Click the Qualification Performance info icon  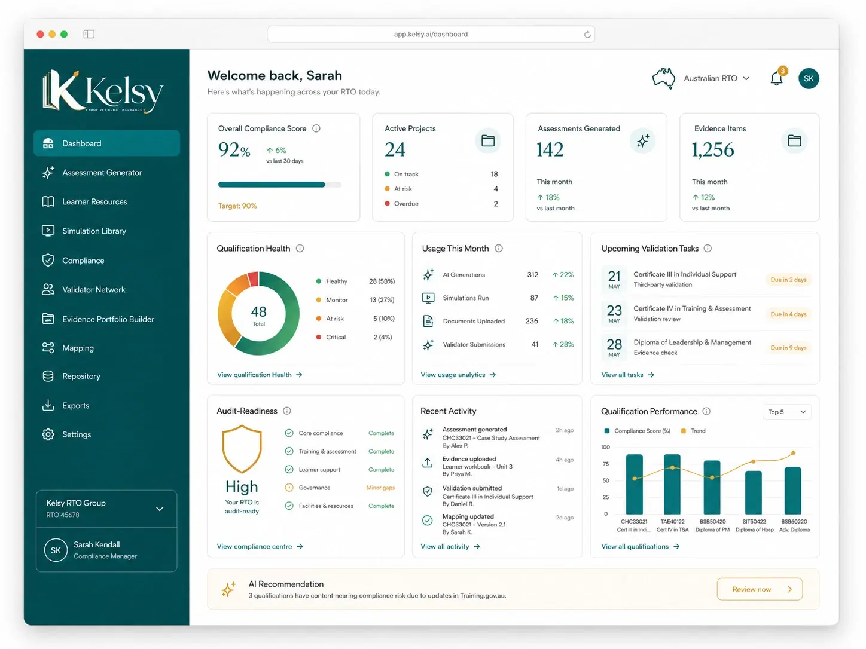pos(706,411)
